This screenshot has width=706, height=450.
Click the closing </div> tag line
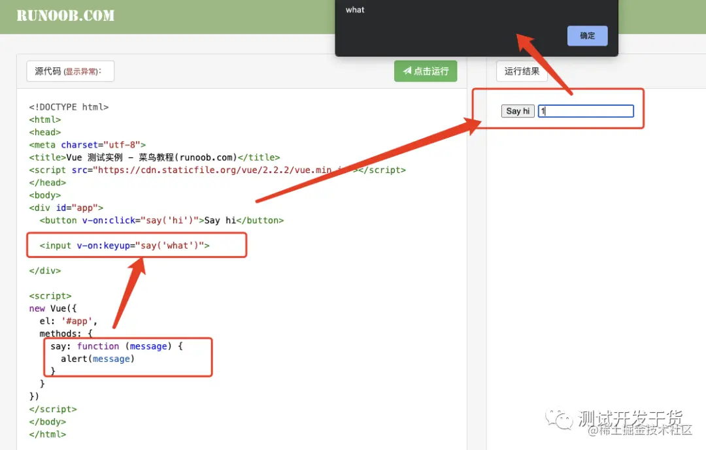(45, 271)
